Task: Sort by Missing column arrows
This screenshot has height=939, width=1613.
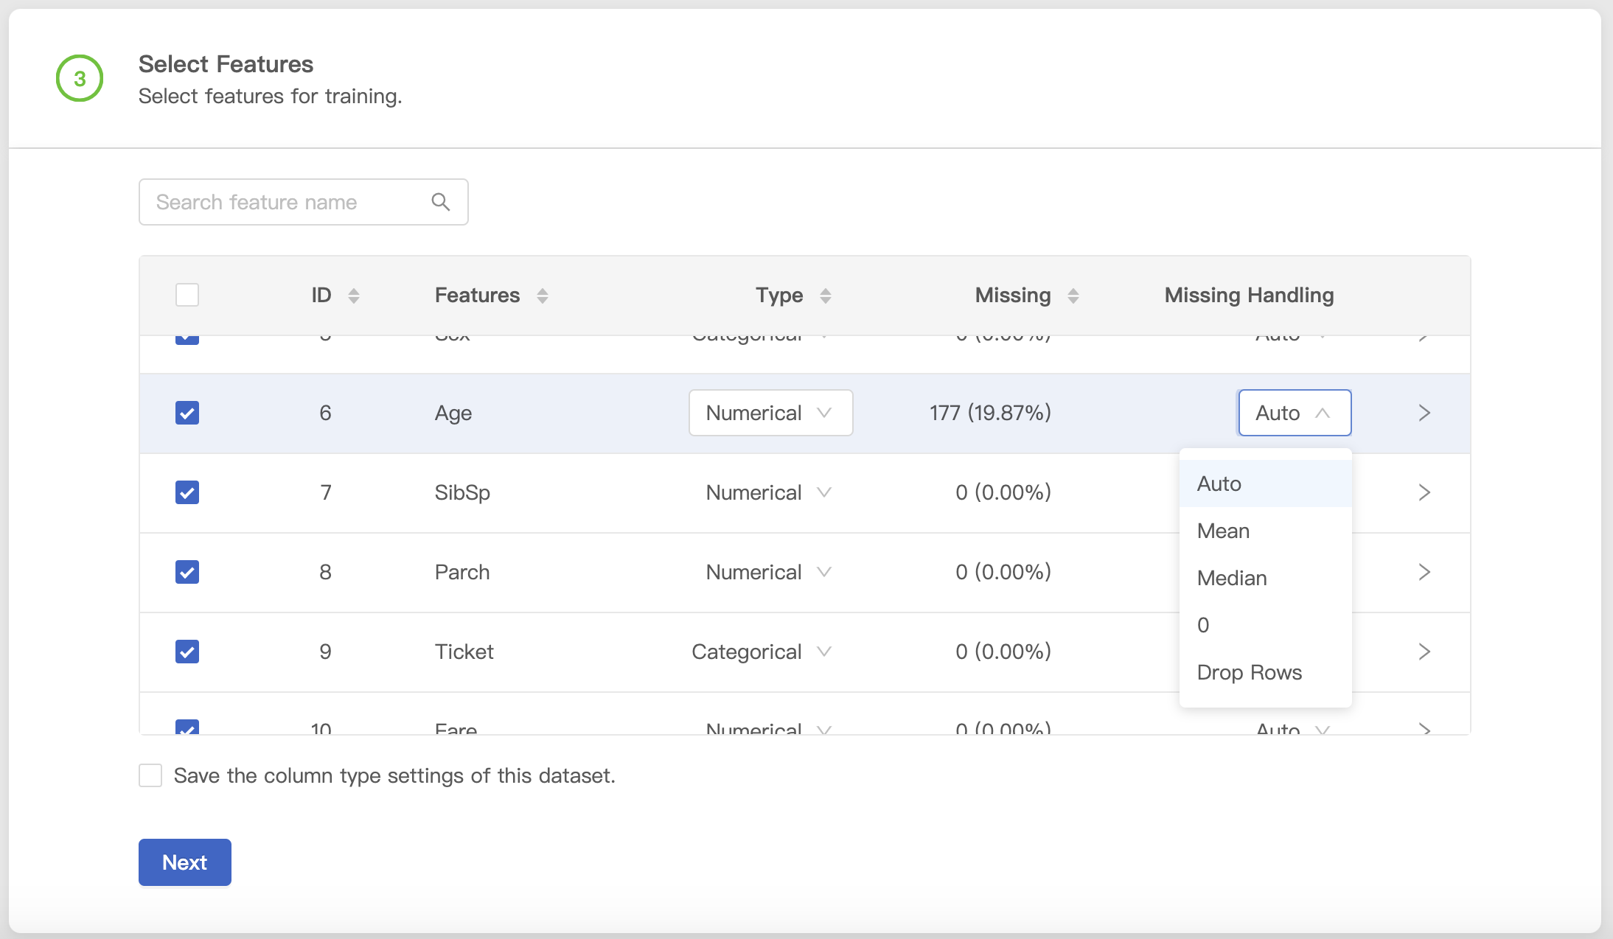Action: (1073, 296)
